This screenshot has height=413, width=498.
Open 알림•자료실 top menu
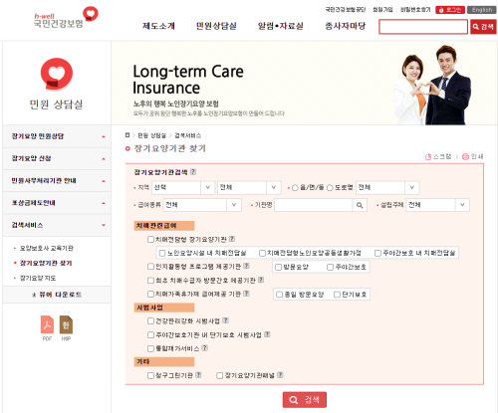(x=281, y=26)
